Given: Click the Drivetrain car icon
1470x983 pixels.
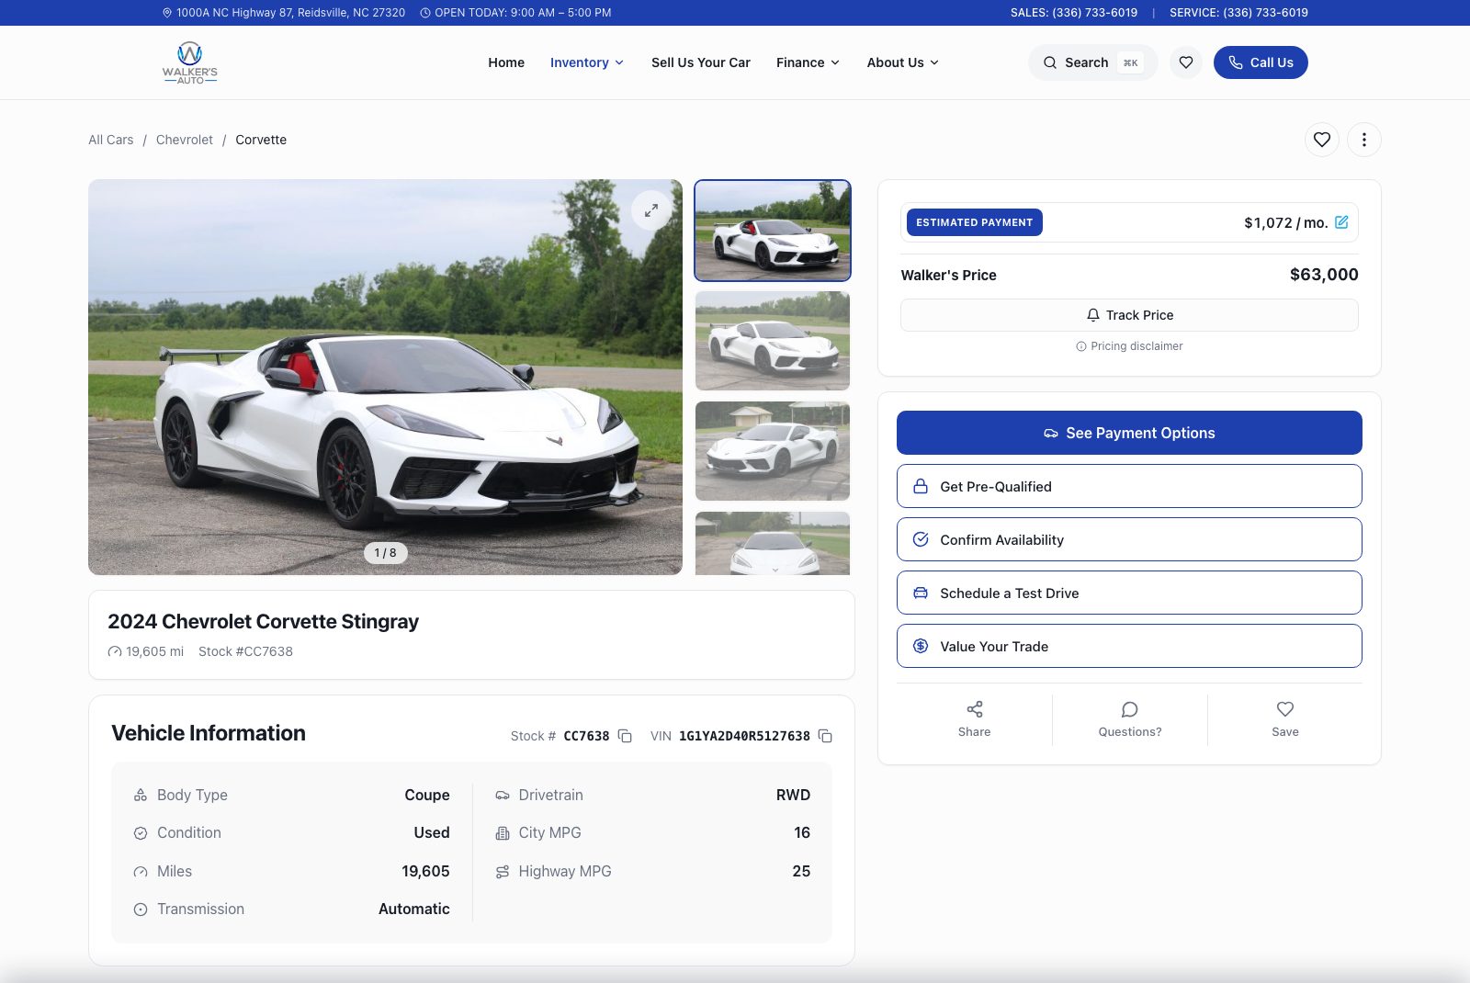Looking at the screenshot, I should 503,795.
